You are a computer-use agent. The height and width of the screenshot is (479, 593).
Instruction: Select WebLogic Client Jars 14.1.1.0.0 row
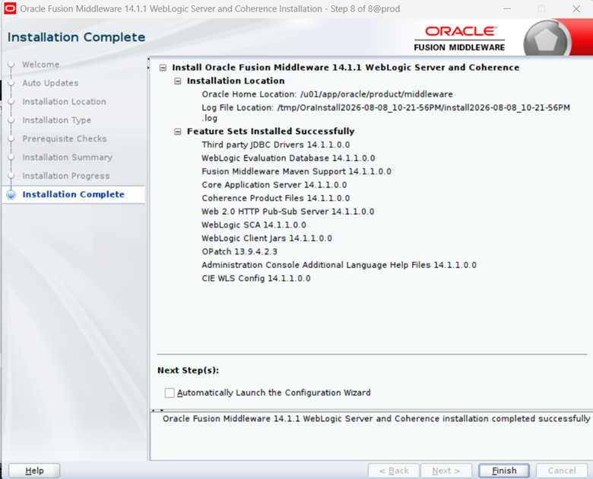point(267,238)
